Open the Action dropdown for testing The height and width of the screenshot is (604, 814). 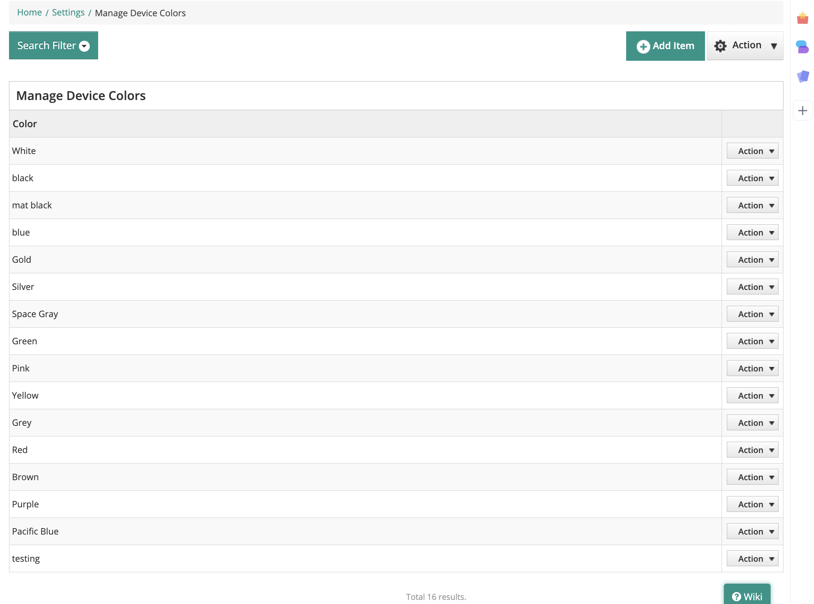(752, 559)
